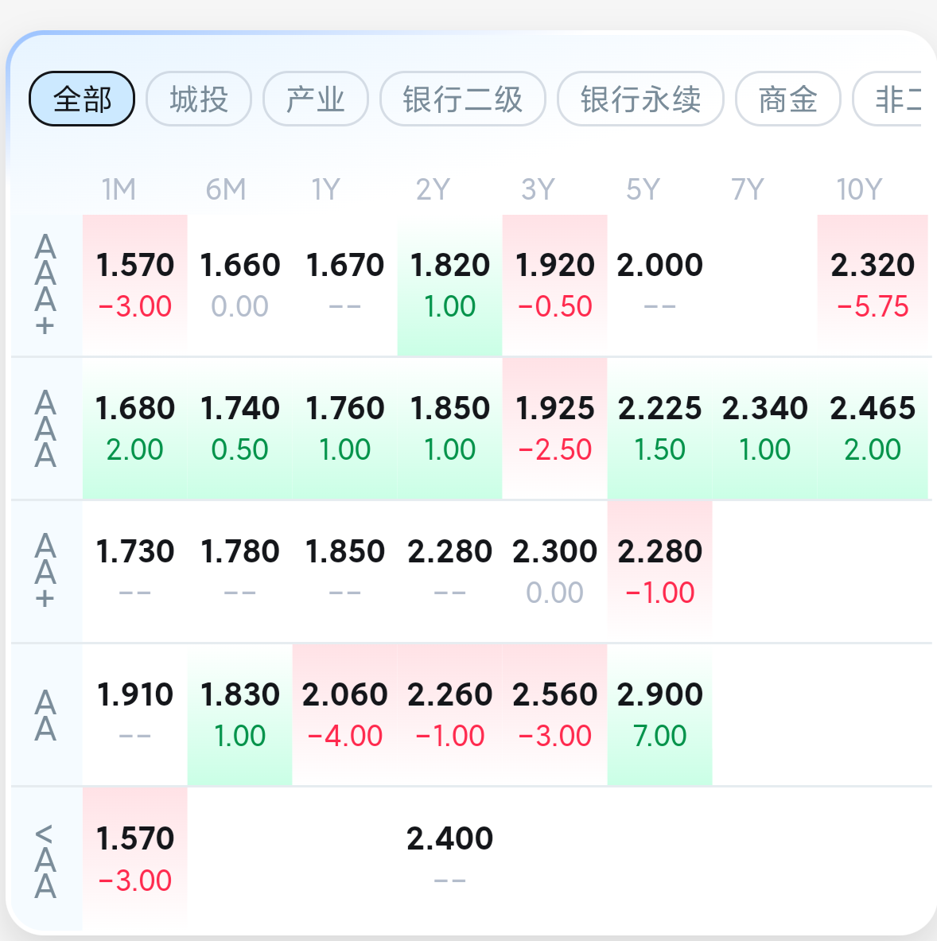
Task: Click the AA+ 3Y yield 2.300
Action: pyautogui.click(x=554, y=571)
